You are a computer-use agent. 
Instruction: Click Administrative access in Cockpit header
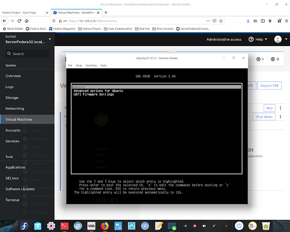coord(224,40)
